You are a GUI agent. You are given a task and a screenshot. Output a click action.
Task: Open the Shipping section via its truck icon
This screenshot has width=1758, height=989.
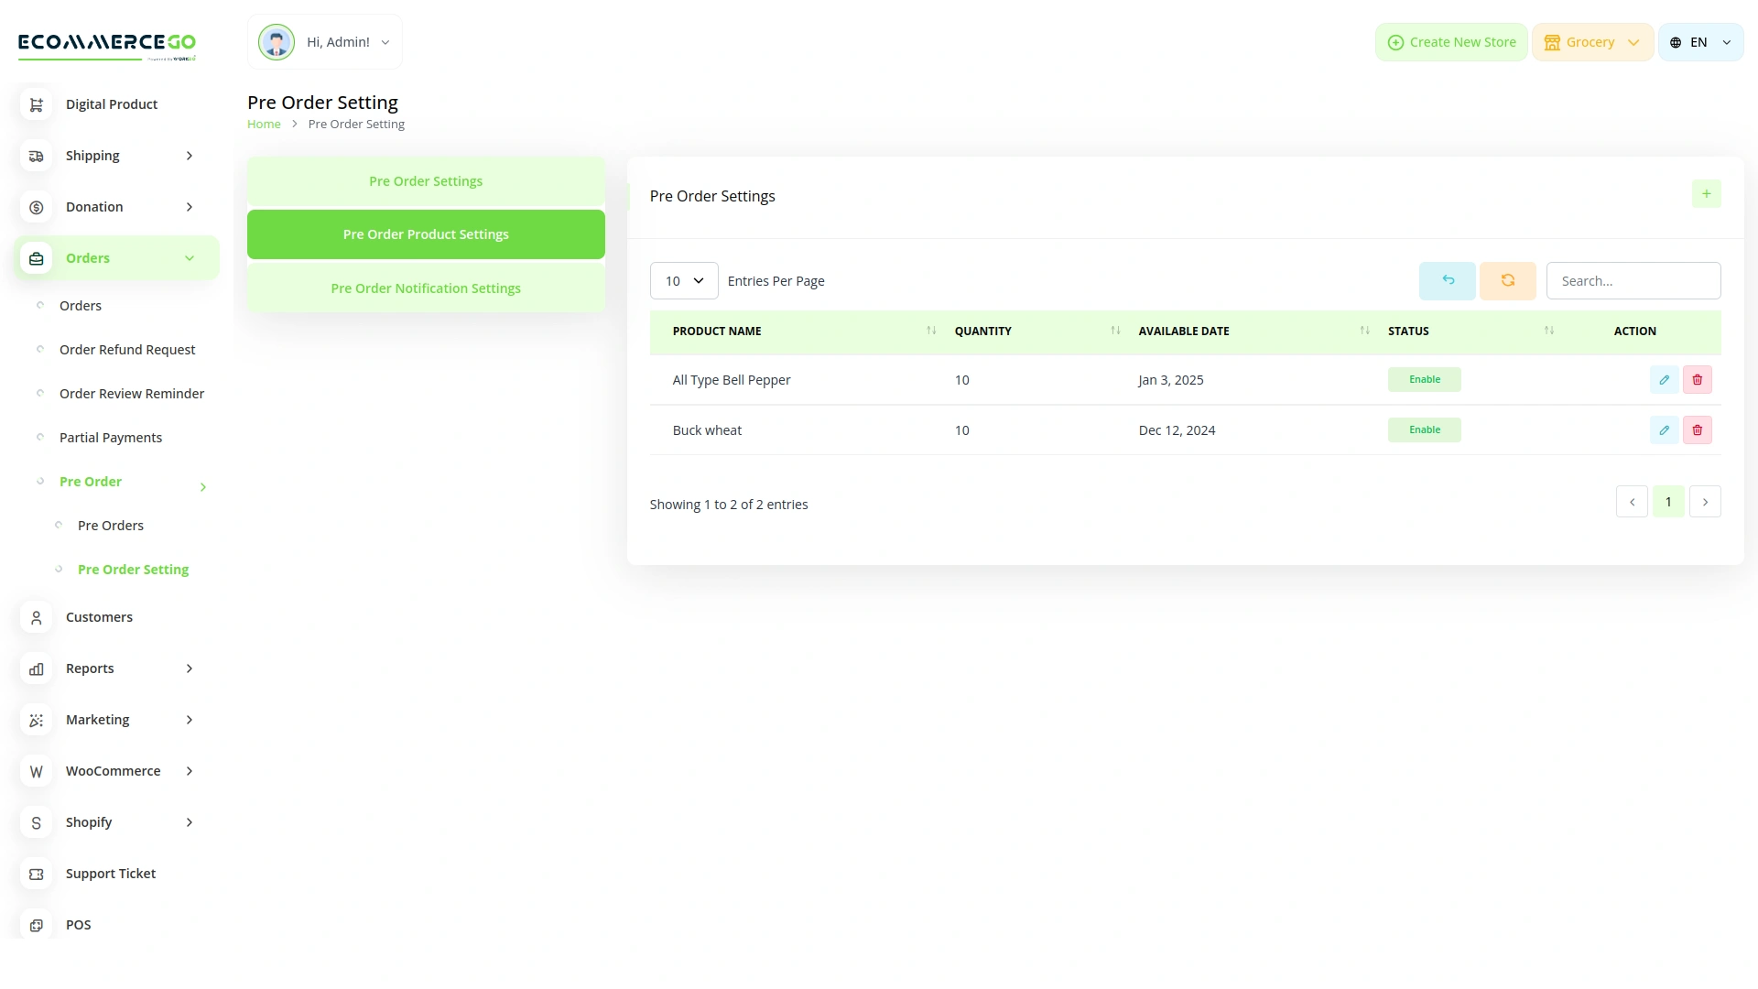(x=35, y=156)
